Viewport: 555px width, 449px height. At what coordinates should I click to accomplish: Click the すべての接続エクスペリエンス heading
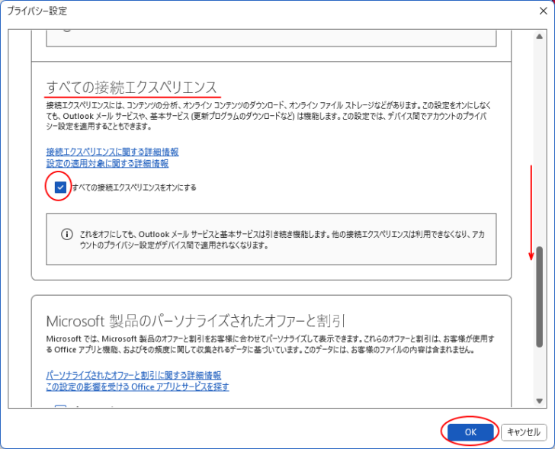pyautogui.click(x=131, y=88)
